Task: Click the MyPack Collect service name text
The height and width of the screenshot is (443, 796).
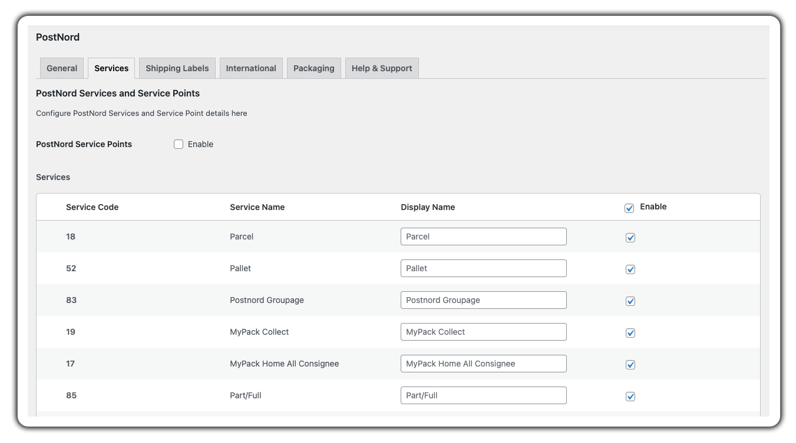Action: (x=259, y=332)
